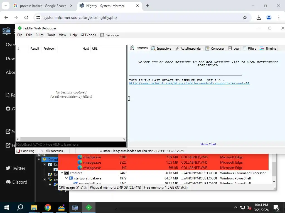
Task: Click the sessions list horizontal scrollbar thumb
Action: (x=45, y=139)
